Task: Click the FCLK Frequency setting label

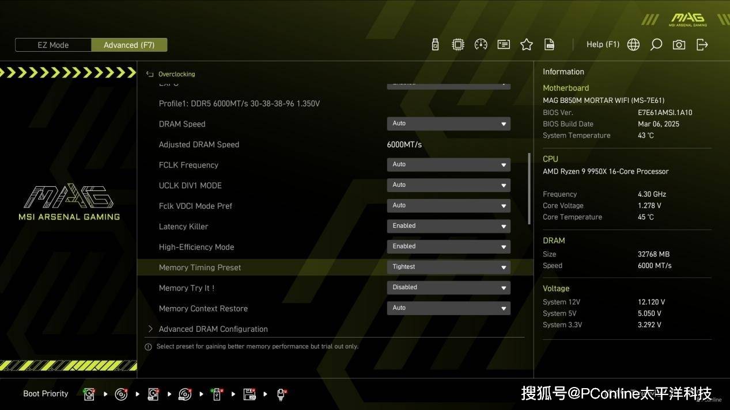Action: pyautogui.click(x=189, y=165)
